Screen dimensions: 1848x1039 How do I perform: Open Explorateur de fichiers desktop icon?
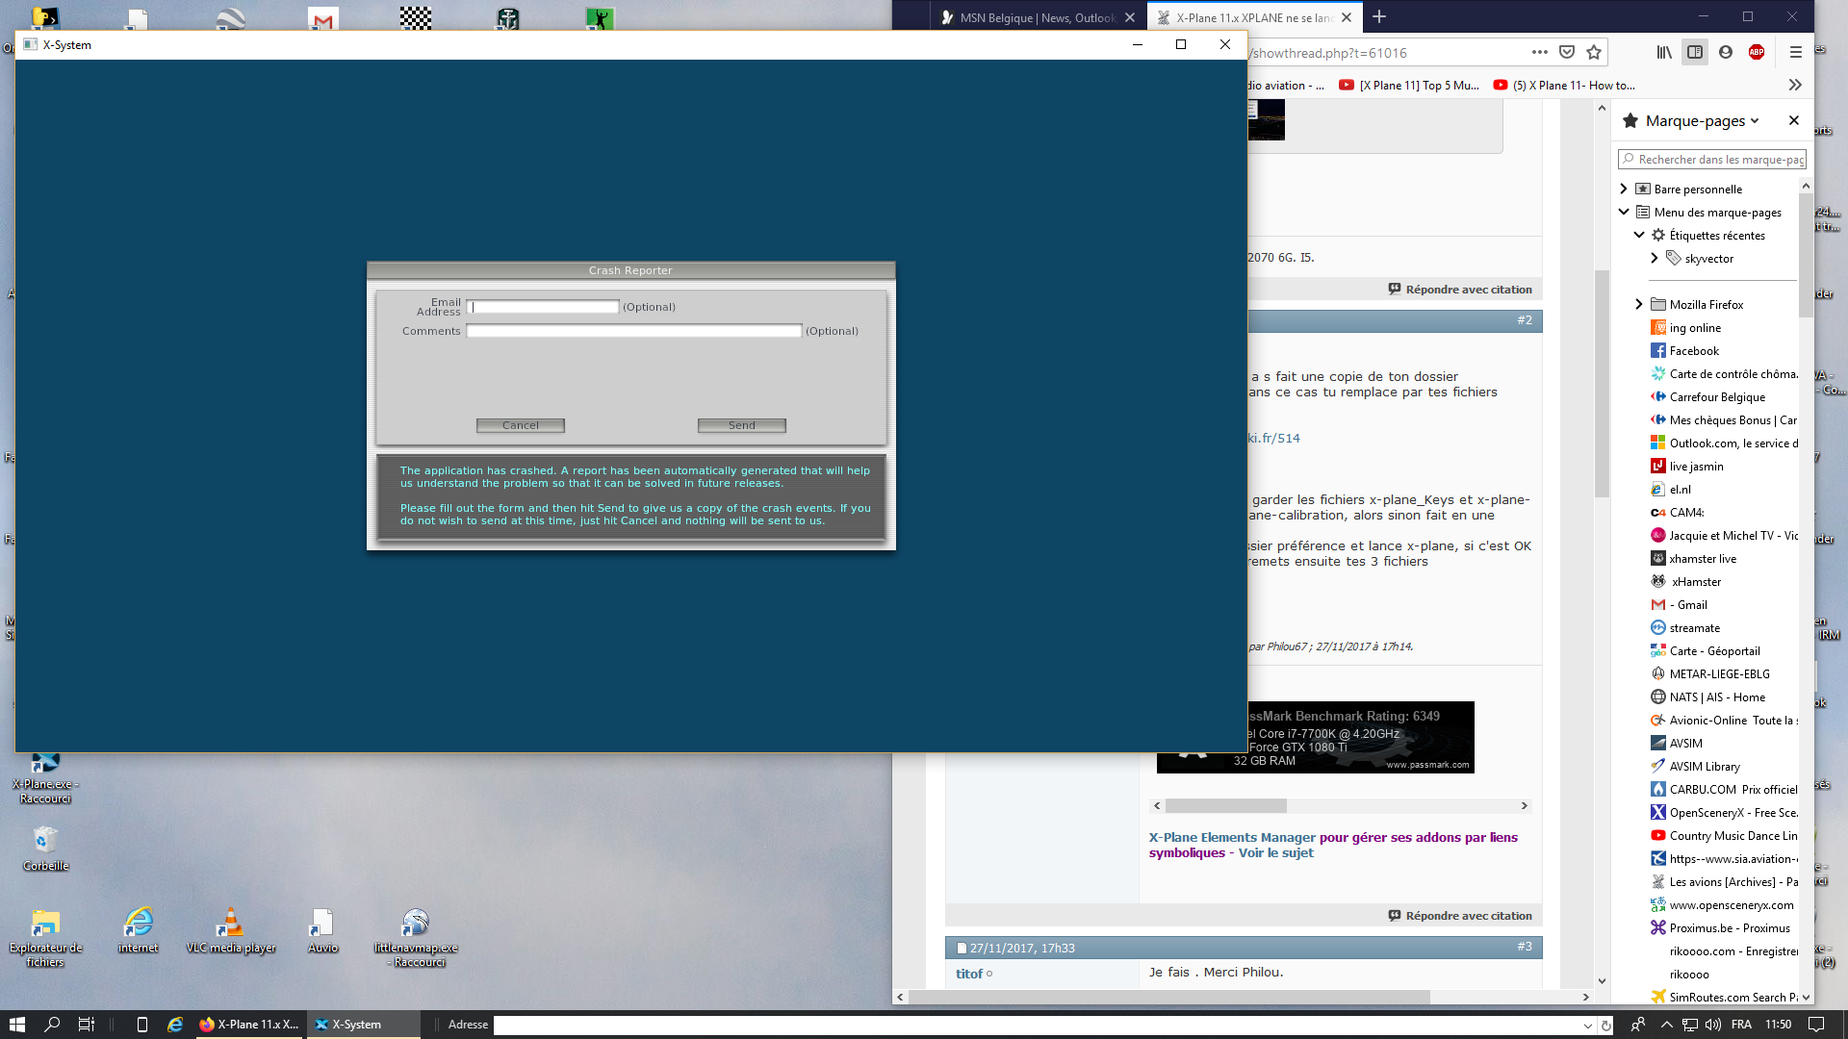coord(45,936)
